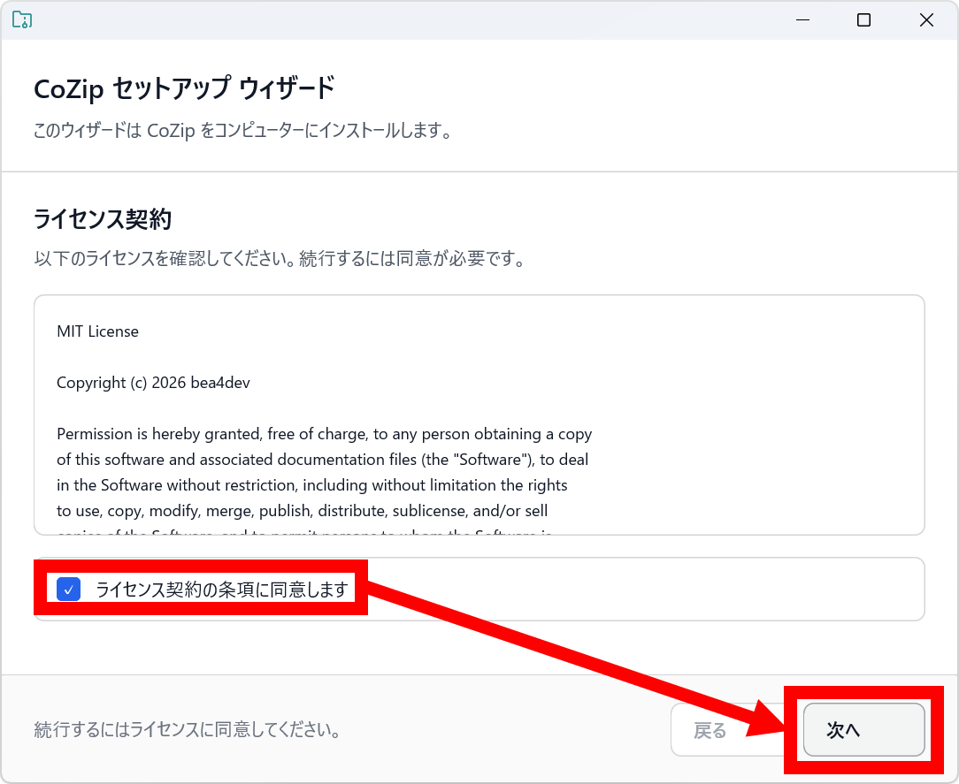
Task: Click the empty title bar area
Action: [x=398, y=19]
